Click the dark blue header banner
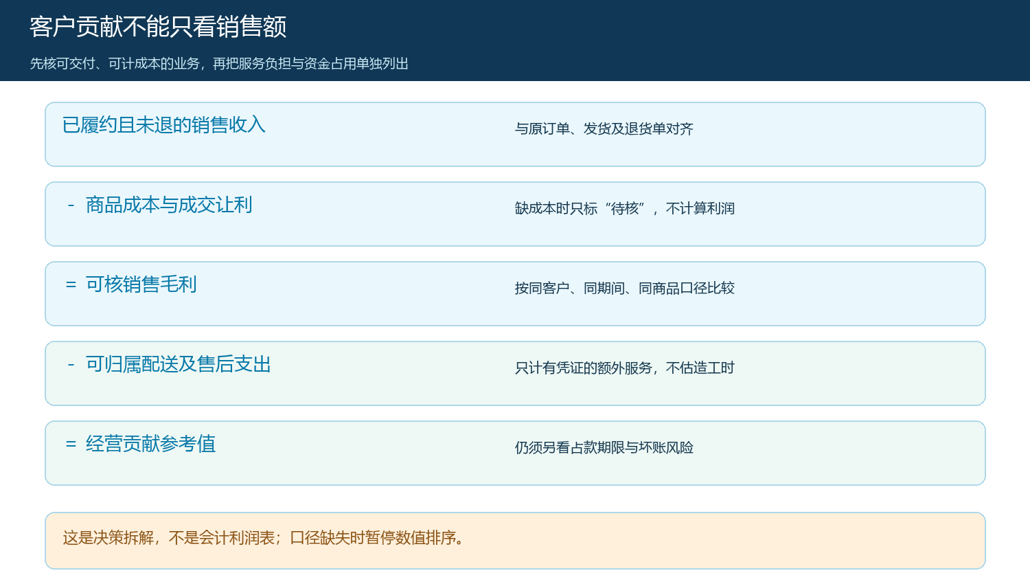 [515, 41]
